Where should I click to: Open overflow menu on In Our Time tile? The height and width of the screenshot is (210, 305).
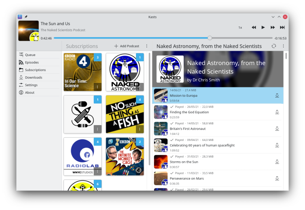click(x=97, y=87)
